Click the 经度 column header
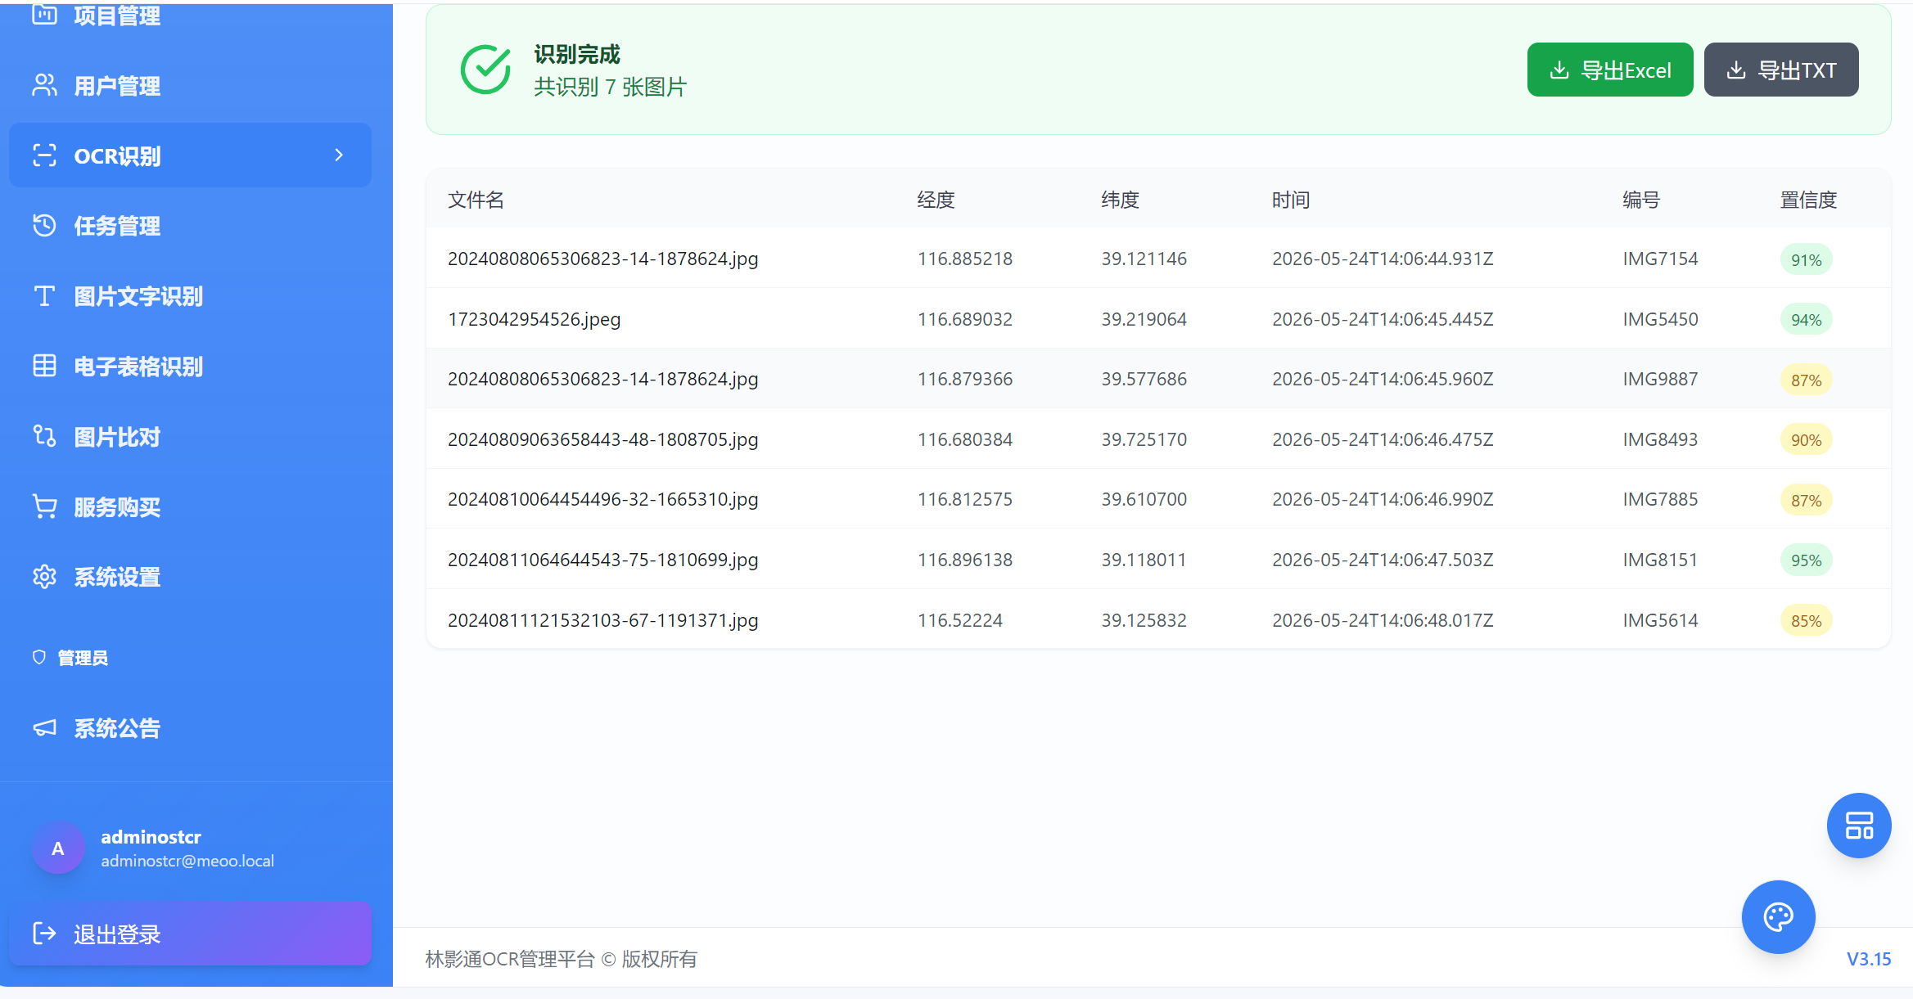 (936, 200)
